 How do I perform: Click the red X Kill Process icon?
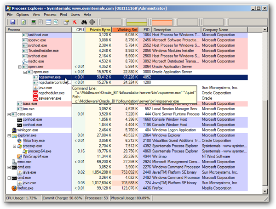[75, 22]
